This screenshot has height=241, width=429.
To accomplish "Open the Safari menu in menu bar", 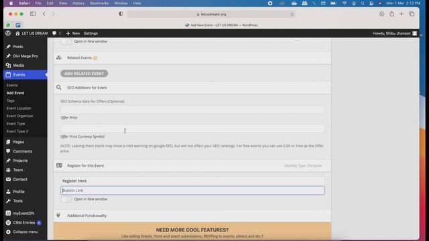I will click(24, 3).
